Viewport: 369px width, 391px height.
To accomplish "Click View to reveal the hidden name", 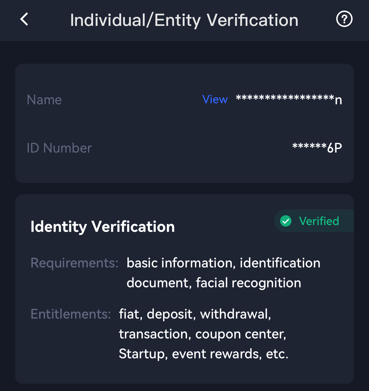I will click(x=215, y=99).
